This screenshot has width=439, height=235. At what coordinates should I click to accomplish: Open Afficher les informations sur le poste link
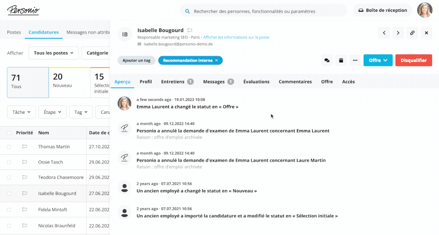(x=236, y=37)
